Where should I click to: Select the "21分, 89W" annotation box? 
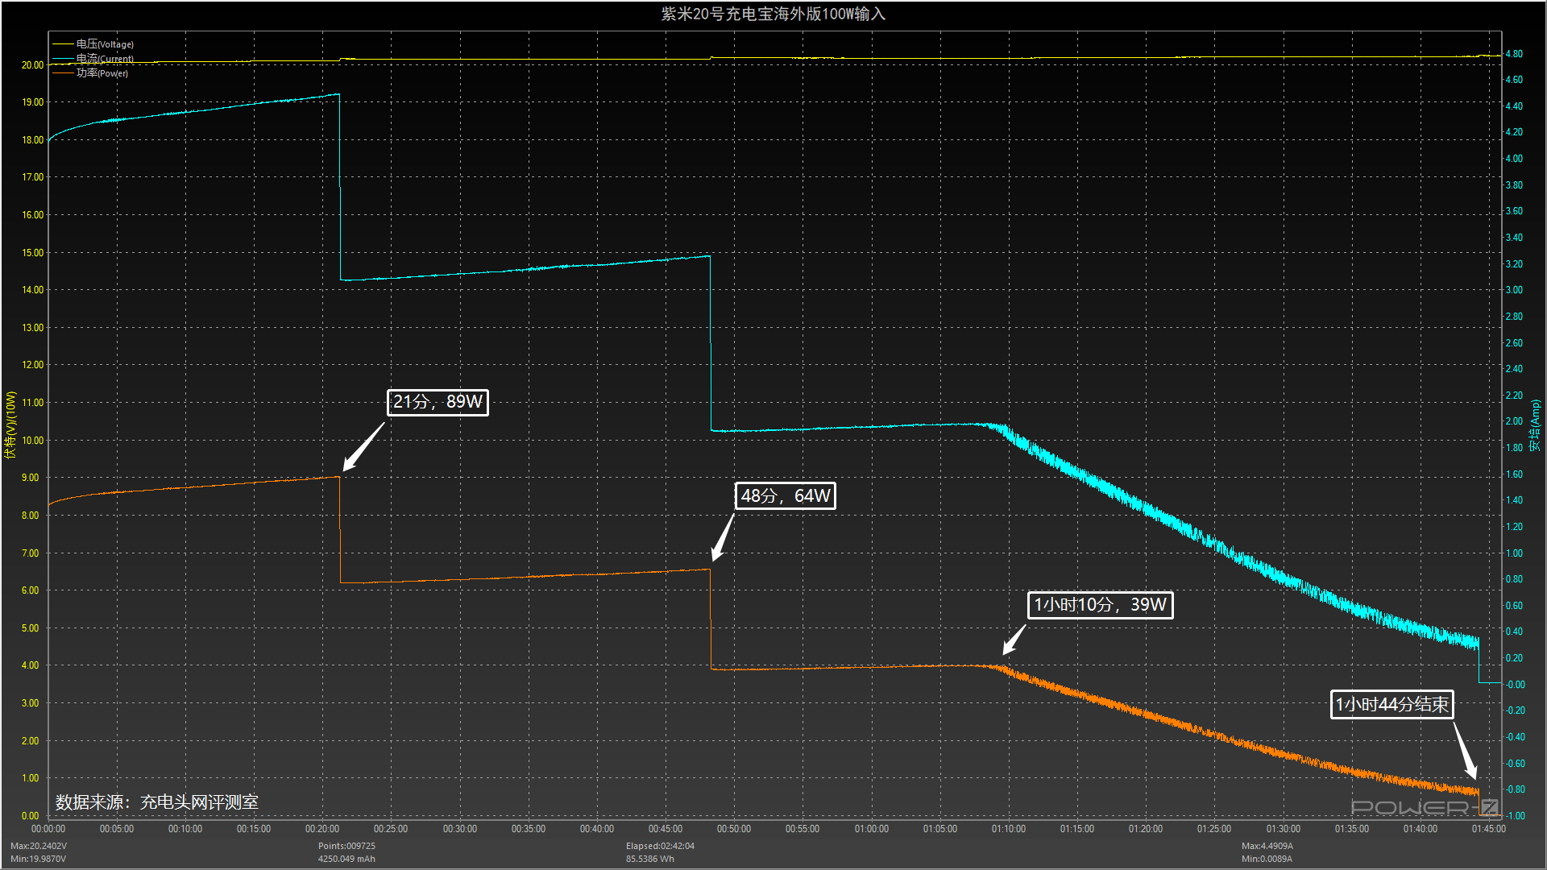[x=438, y=402]
